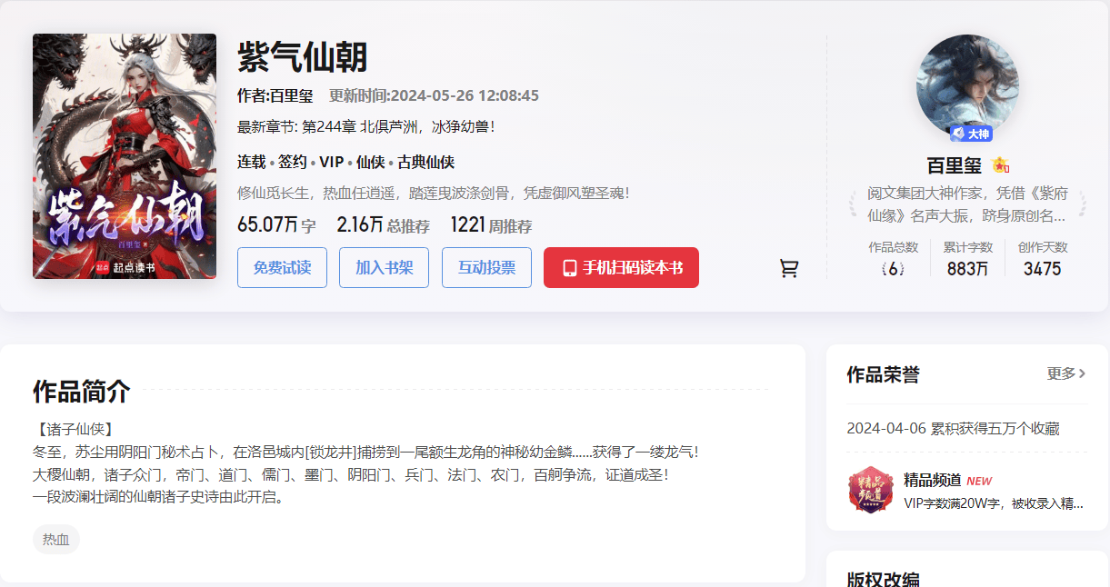
Task: Click the 65.07万 word count
Action: point(276,225)
